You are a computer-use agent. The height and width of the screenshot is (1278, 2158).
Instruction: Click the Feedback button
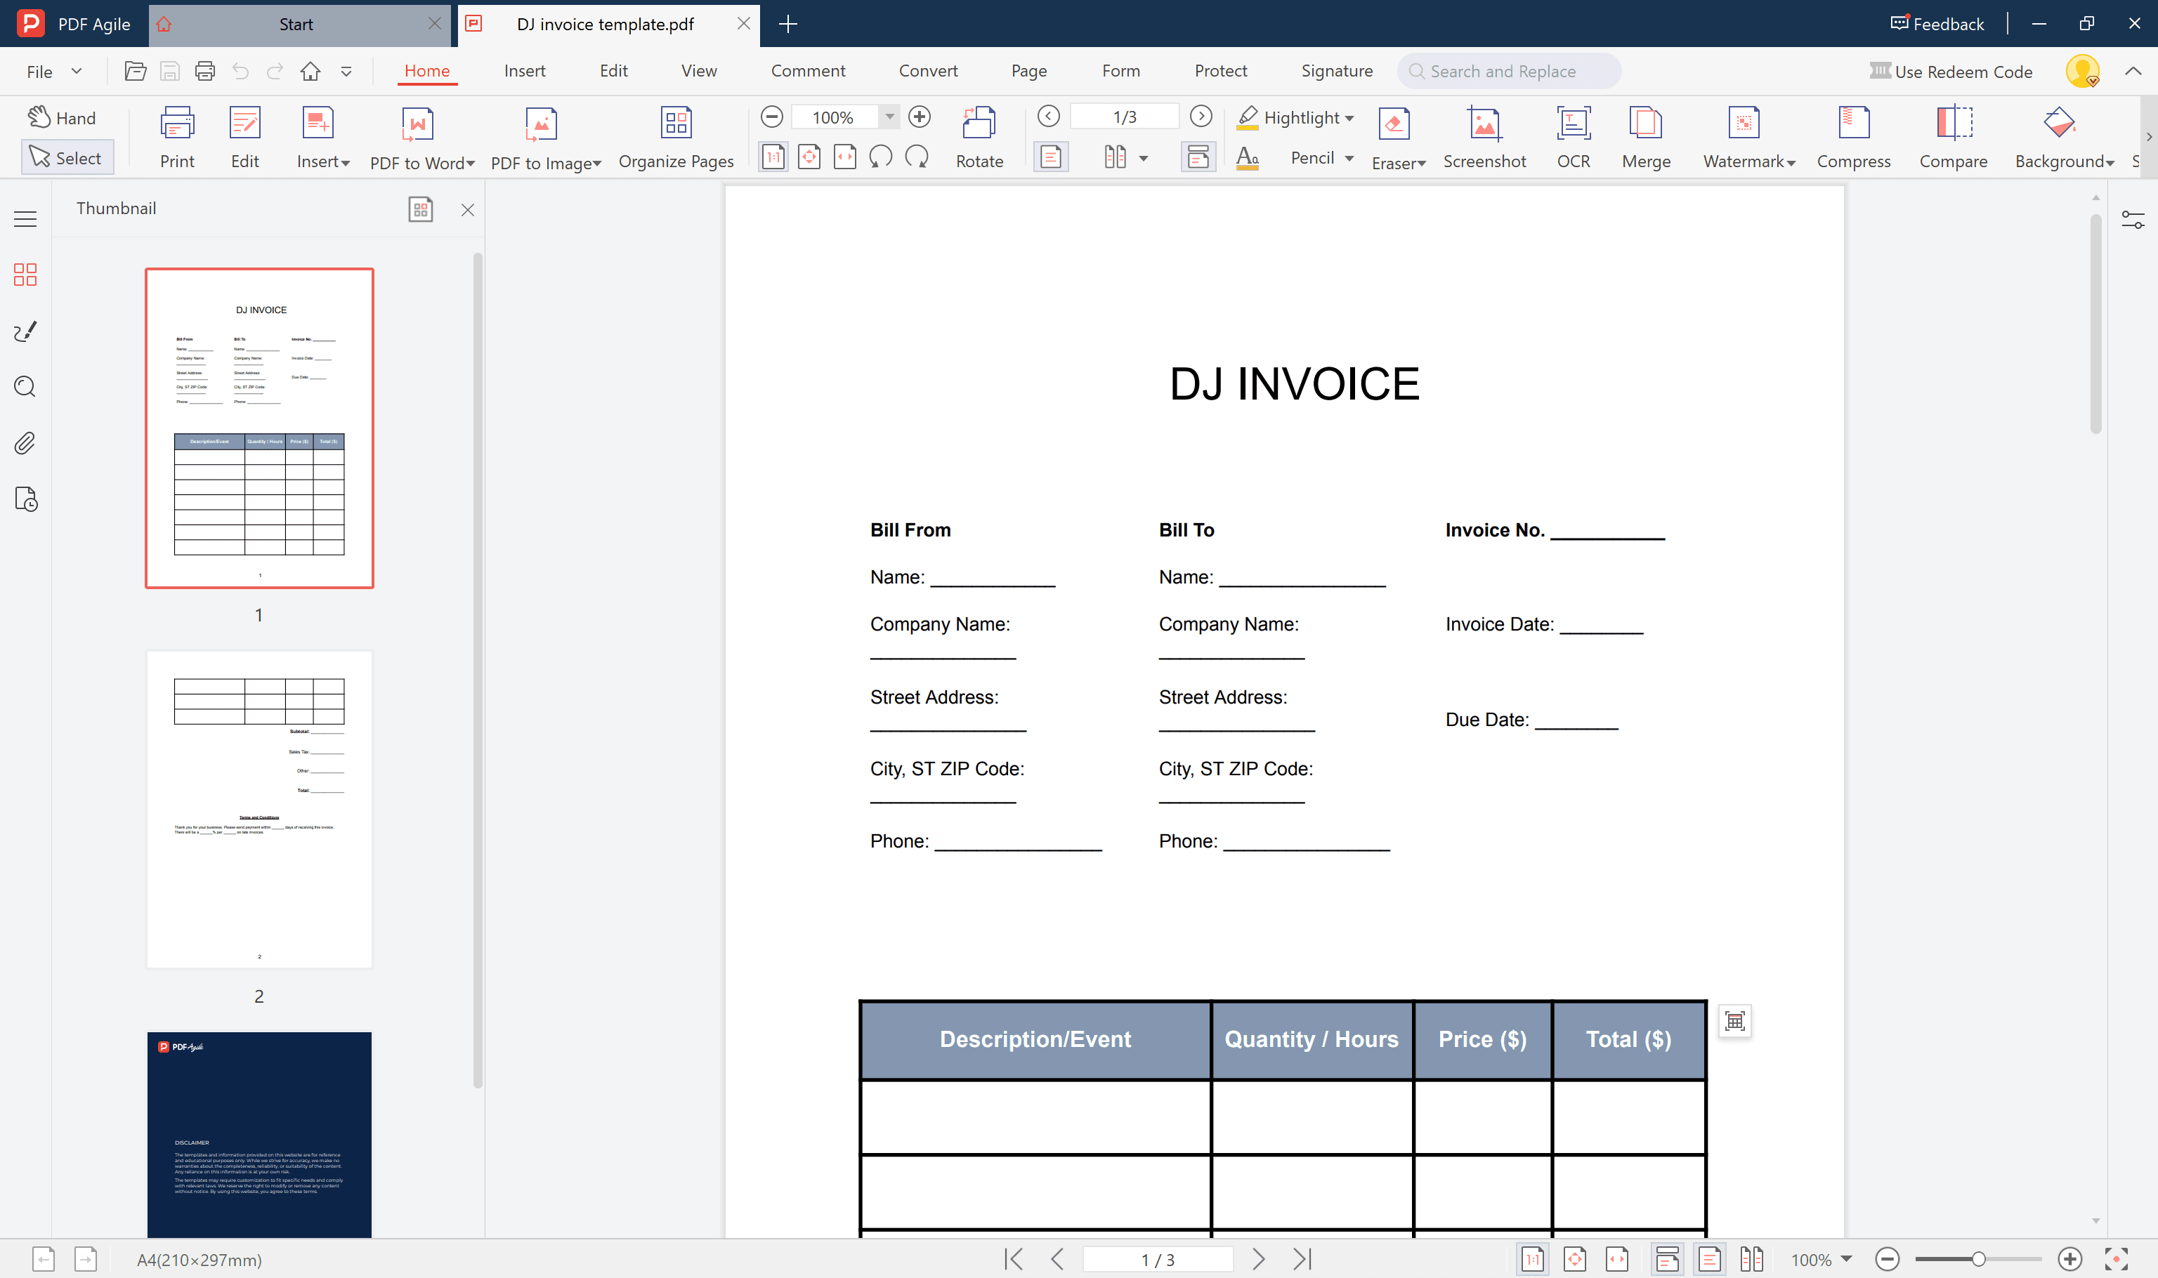click(x=1937, y=24)
